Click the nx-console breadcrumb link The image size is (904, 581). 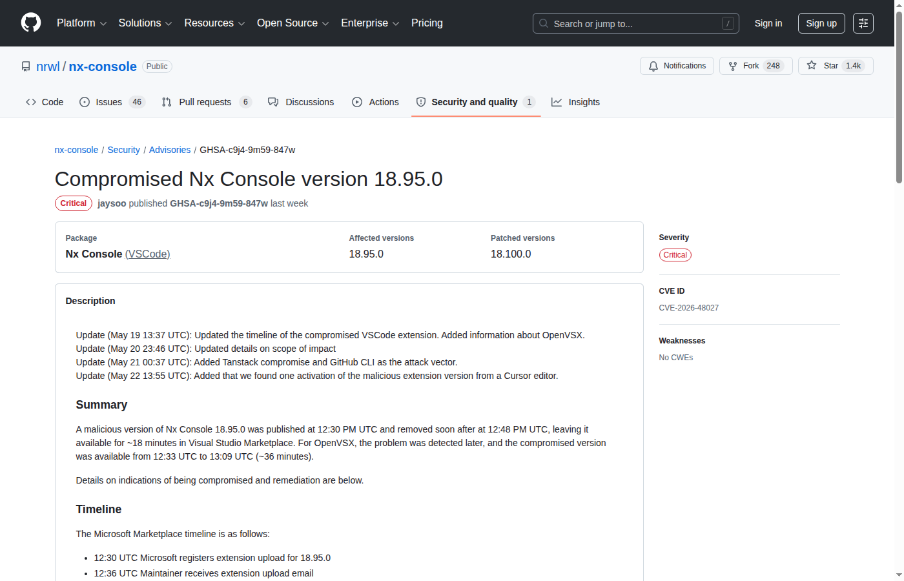click(x=76, y=150)
